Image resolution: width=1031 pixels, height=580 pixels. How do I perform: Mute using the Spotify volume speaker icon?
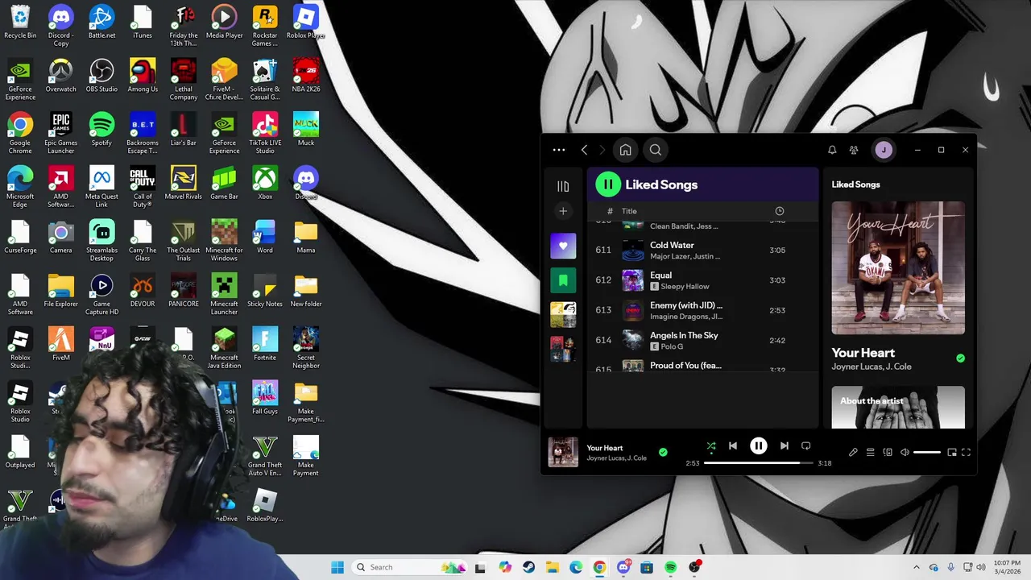click(905, 453)
